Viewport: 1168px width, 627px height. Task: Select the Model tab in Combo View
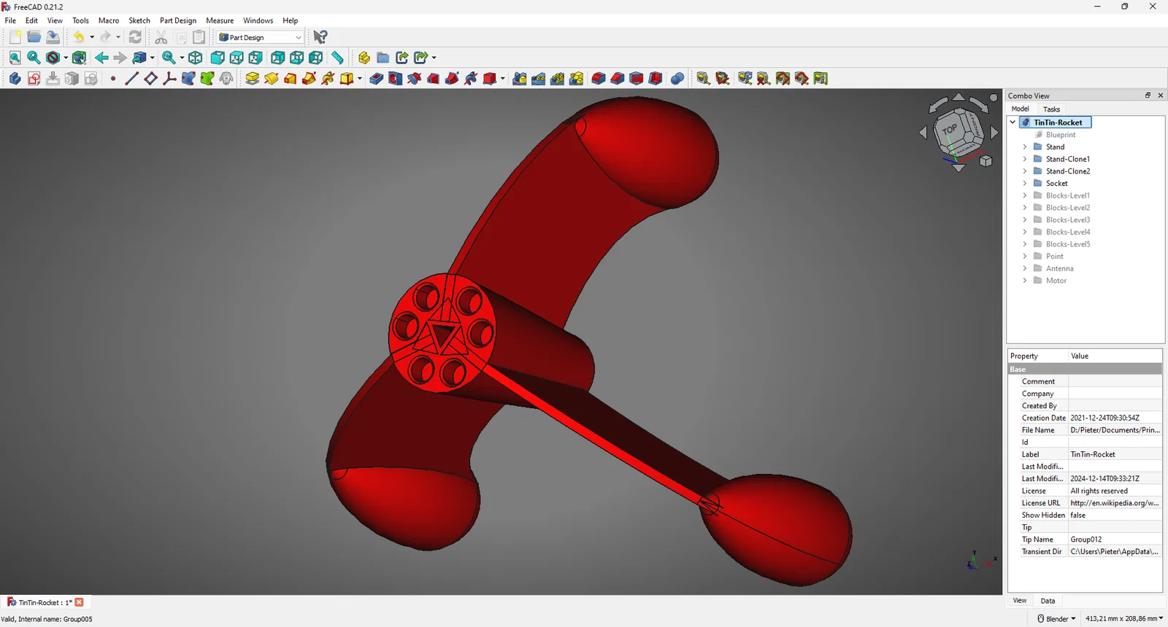[1021, 109]
